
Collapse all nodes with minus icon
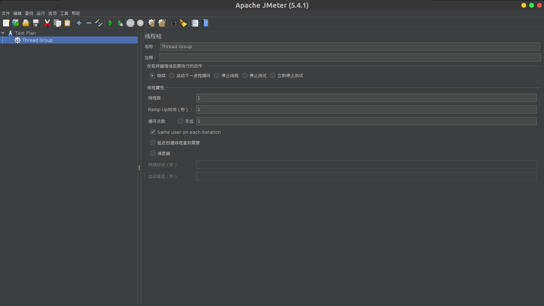pos(89,23)
